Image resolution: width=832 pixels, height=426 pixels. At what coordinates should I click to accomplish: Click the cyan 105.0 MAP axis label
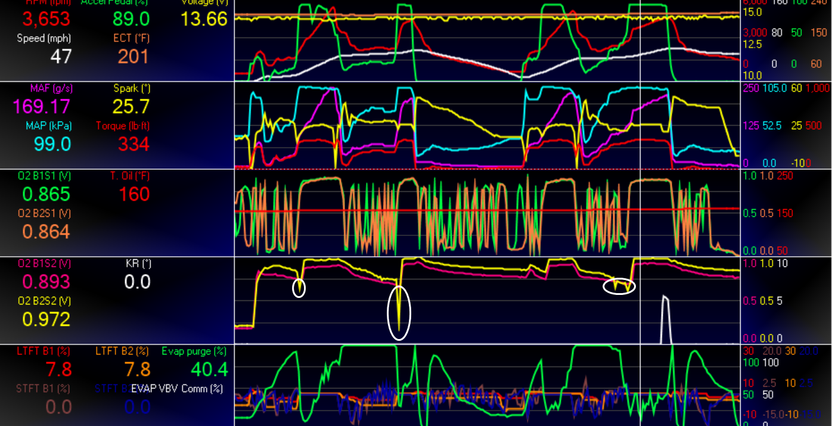774,88
